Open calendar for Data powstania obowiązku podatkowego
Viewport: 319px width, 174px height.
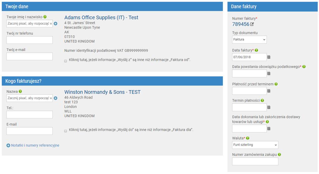click(269, 73)
